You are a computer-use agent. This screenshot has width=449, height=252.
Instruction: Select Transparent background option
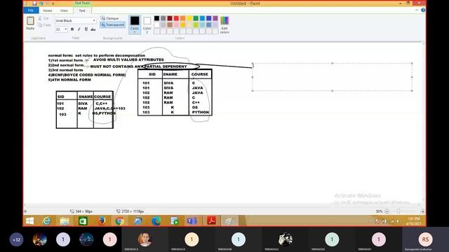click(112, 25)
